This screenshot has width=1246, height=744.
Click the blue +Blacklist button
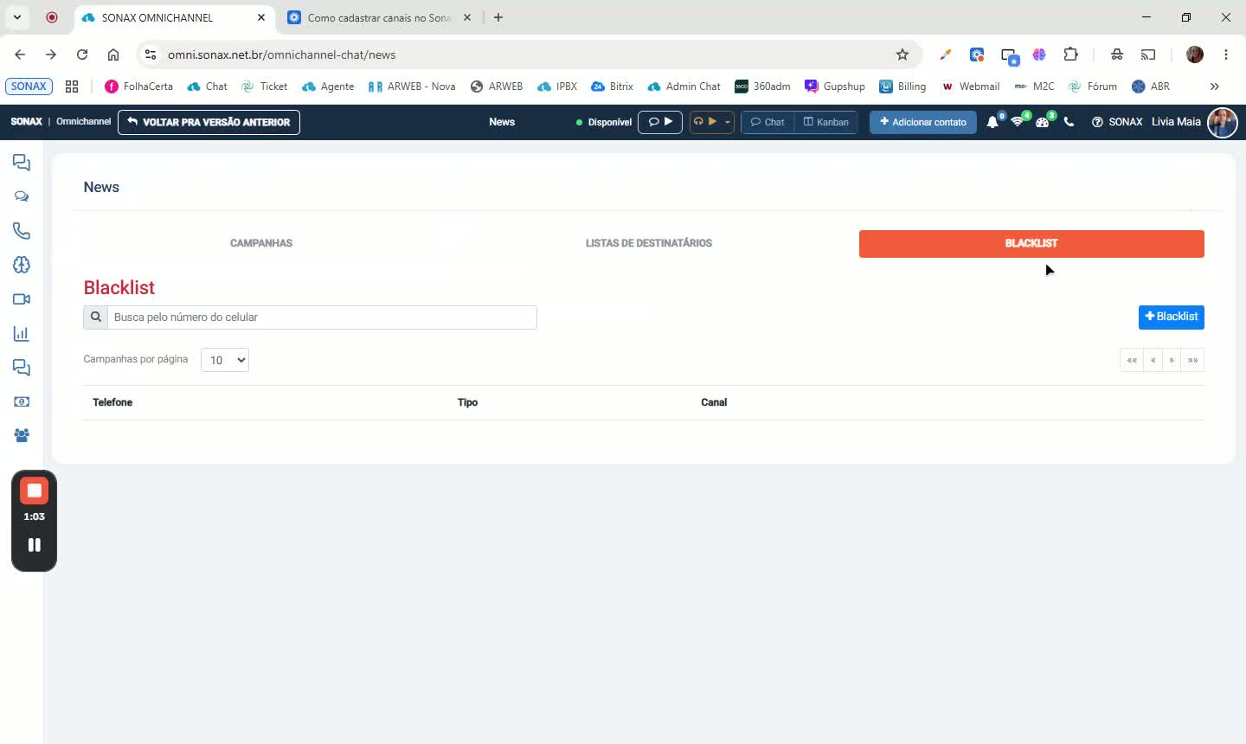(1172, 317)
